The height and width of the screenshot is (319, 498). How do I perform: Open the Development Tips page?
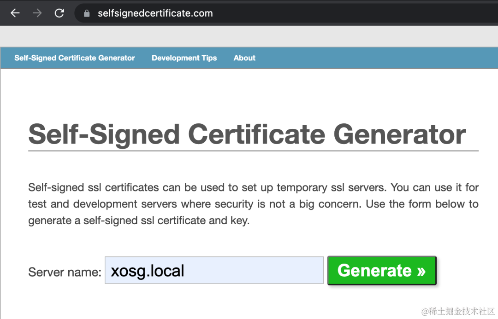[184, 58]
